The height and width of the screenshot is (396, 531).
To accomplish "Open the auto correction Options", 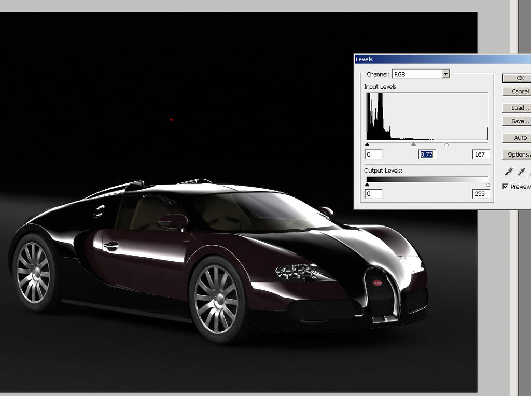I will tap(519, 154).
